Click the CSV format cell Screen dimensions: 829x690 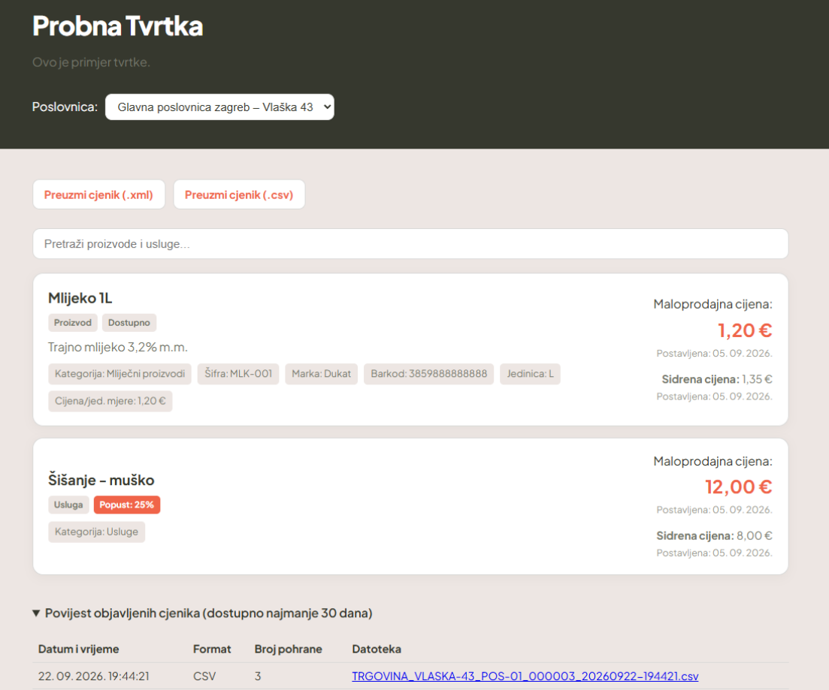point(204,676)
